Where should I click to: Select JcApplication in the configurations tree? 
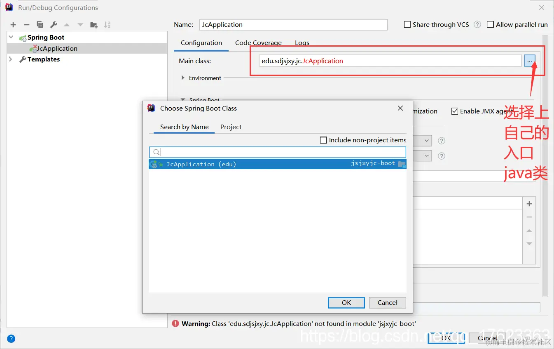87,48
